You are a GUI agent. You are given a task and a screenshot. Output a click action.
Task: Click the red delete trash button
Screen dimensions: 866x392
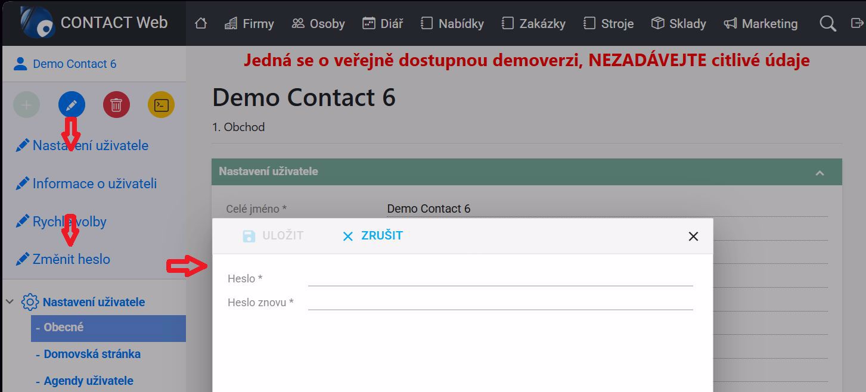tap(116, 105)
